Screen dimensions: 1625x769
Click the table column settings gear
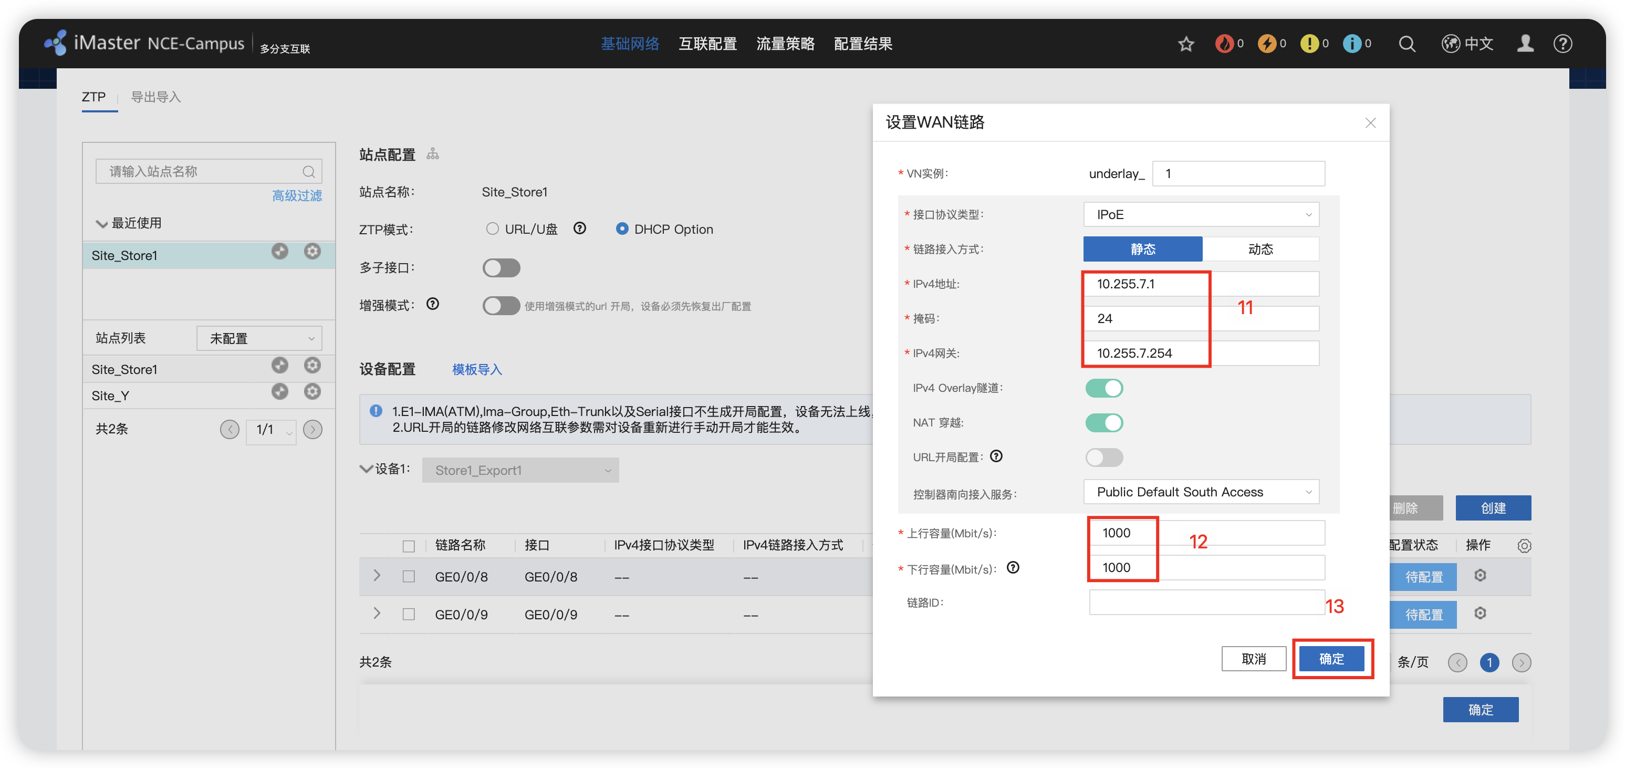pos(1524,546)
